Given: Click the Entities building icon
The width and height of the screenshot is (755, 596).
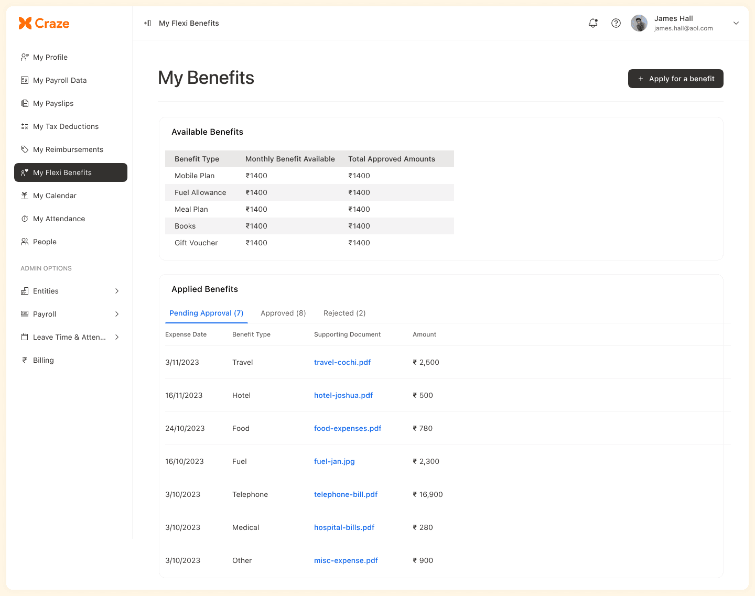Looking at the screenshot, I should click(25, 291).
